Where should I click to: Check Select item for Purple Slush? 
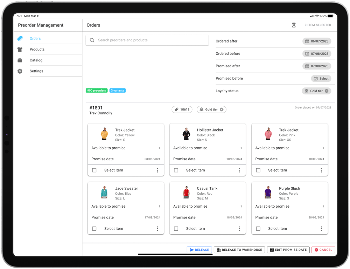tap(258, 229)
